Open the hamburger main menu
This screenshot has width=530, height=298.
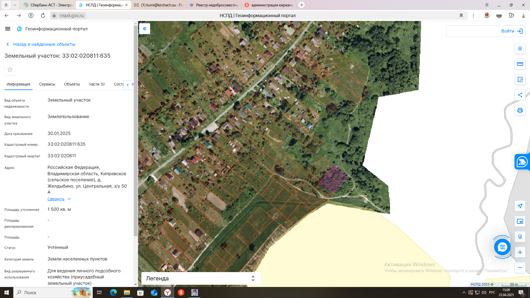coord(8,29)
